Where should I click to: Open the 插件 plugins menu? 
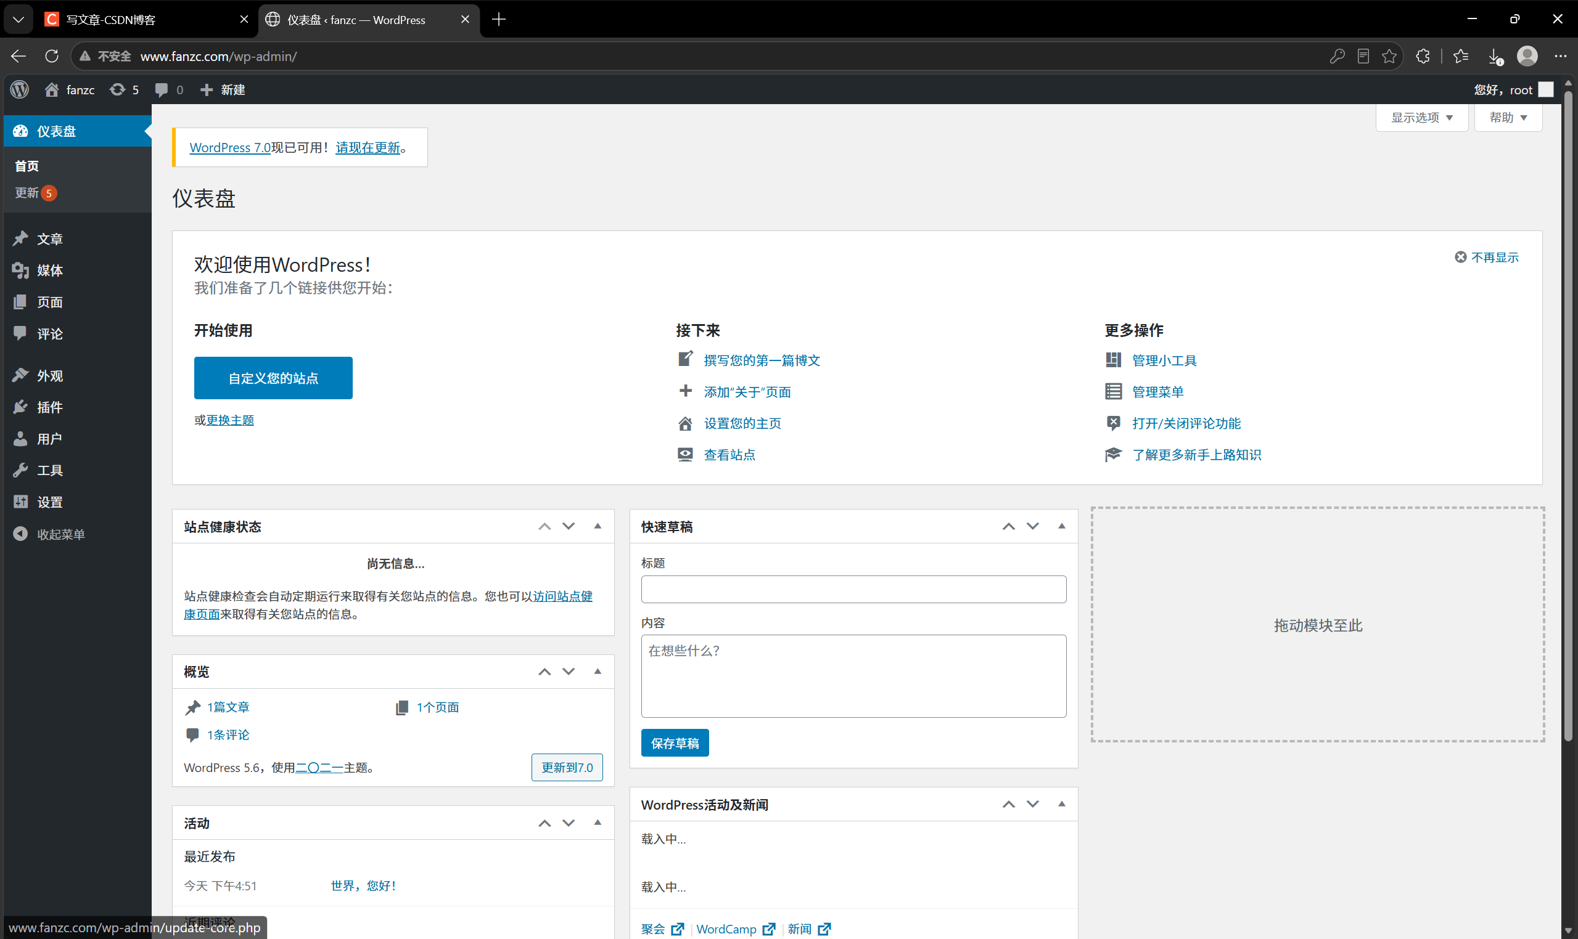77,407
